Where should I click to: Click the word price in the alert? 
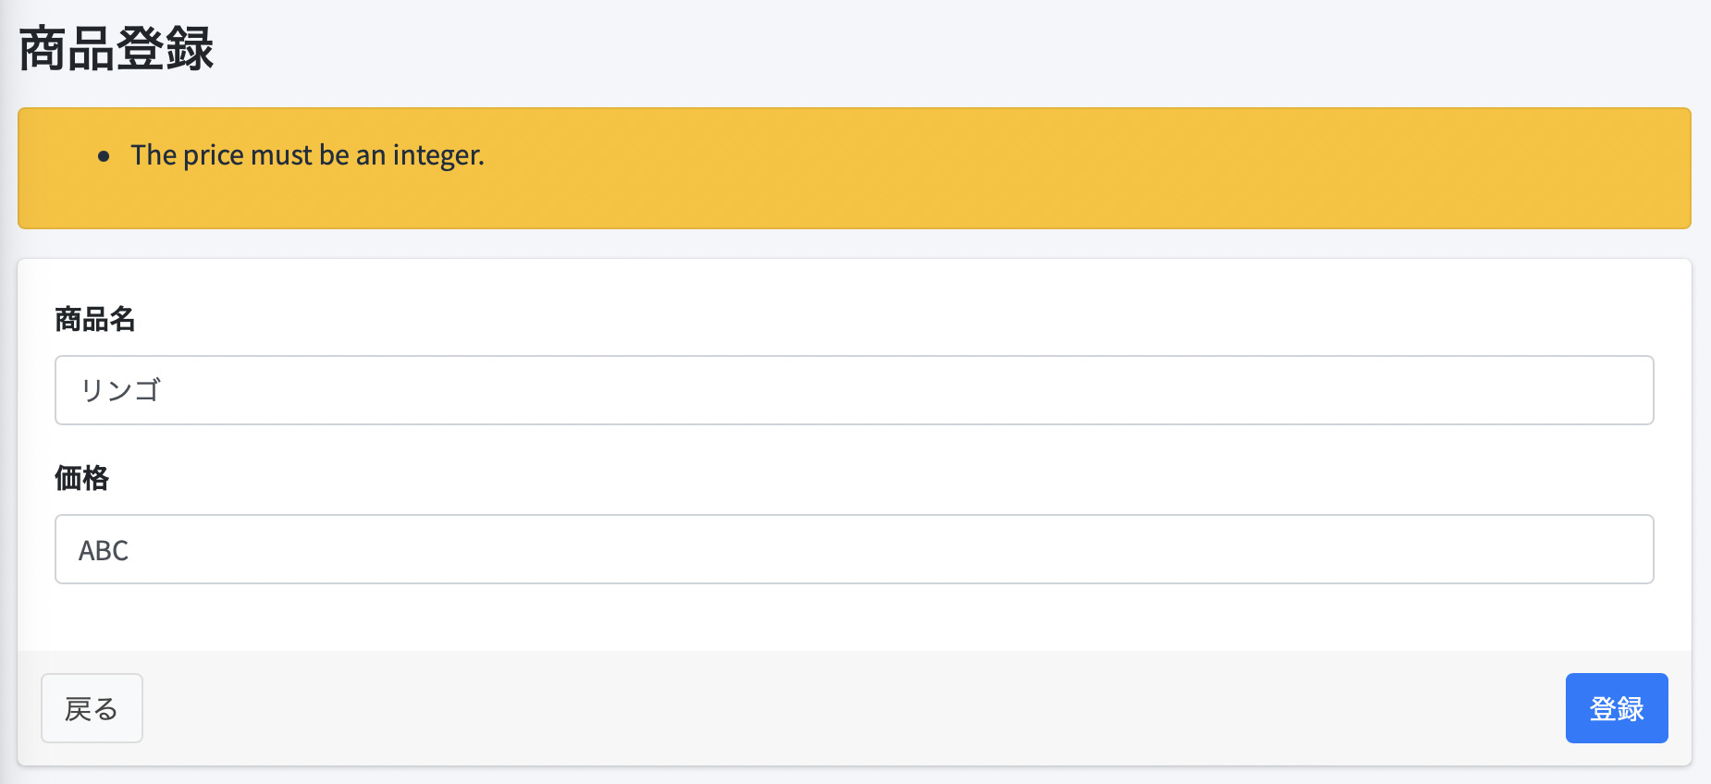tap(214, 156)
